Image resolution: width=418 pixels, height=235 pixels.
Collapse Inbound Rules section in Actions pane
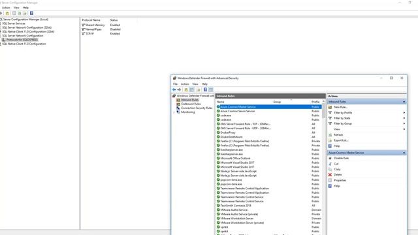point(404,102)
